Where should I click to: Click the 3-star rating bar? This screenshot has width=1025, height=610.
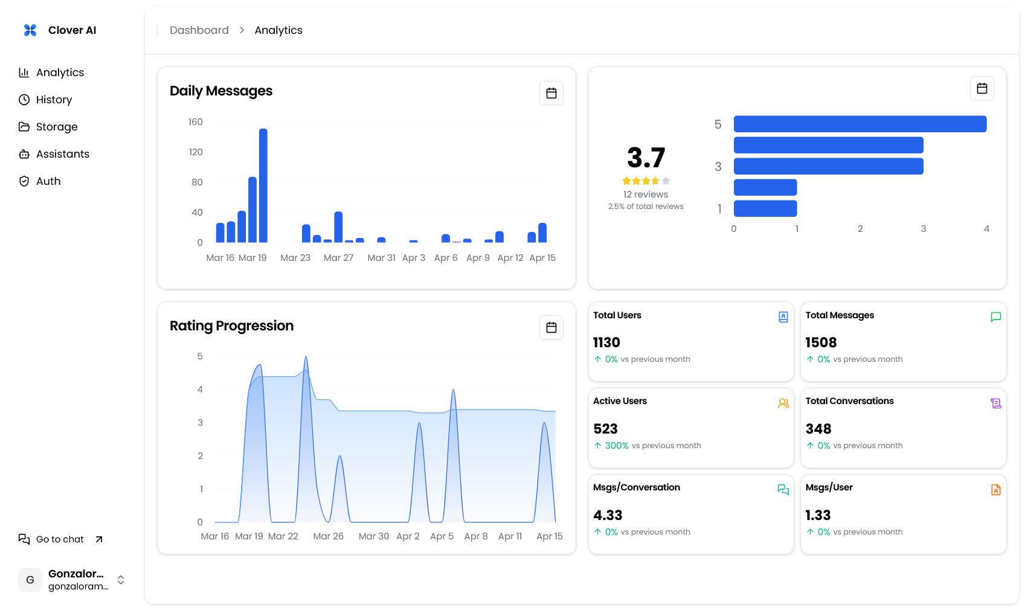pyautogui.click(x=829, y=166)
